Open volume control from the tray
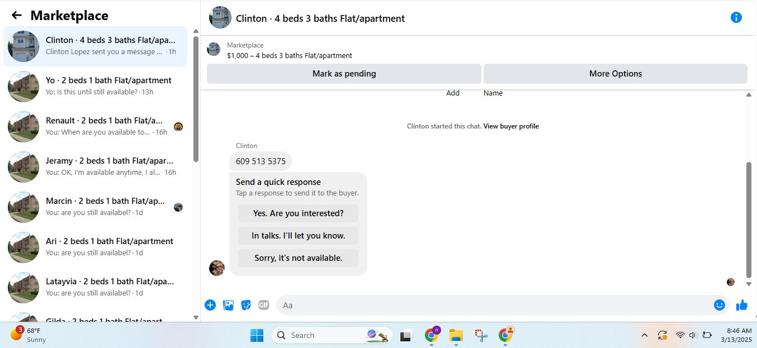The height and width of the screenshot is (348, 757). [x=693, y=335]
